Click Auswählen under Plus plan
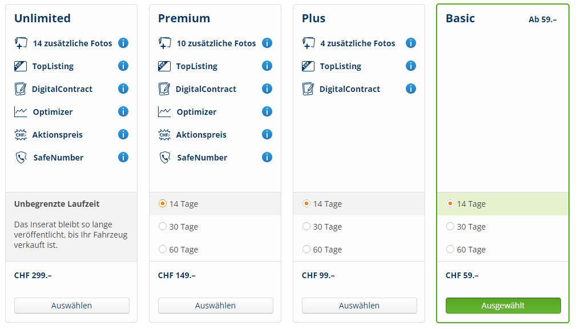 (359, 306)
